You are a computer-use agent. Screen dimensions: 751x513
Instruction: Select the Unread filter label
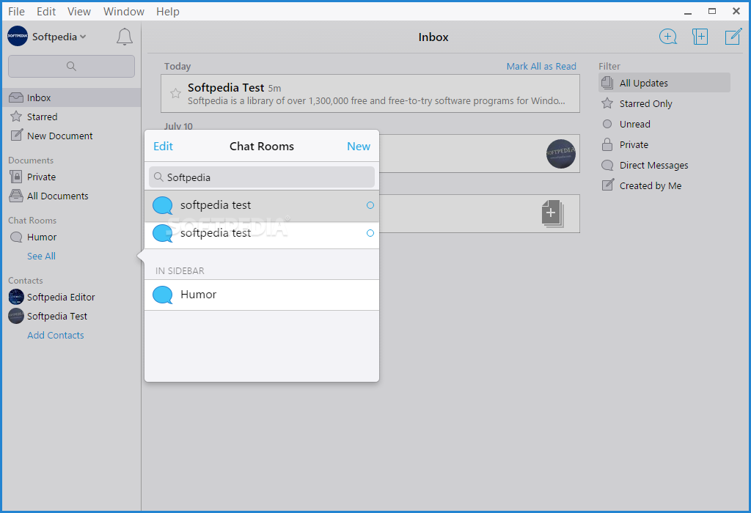634,125
